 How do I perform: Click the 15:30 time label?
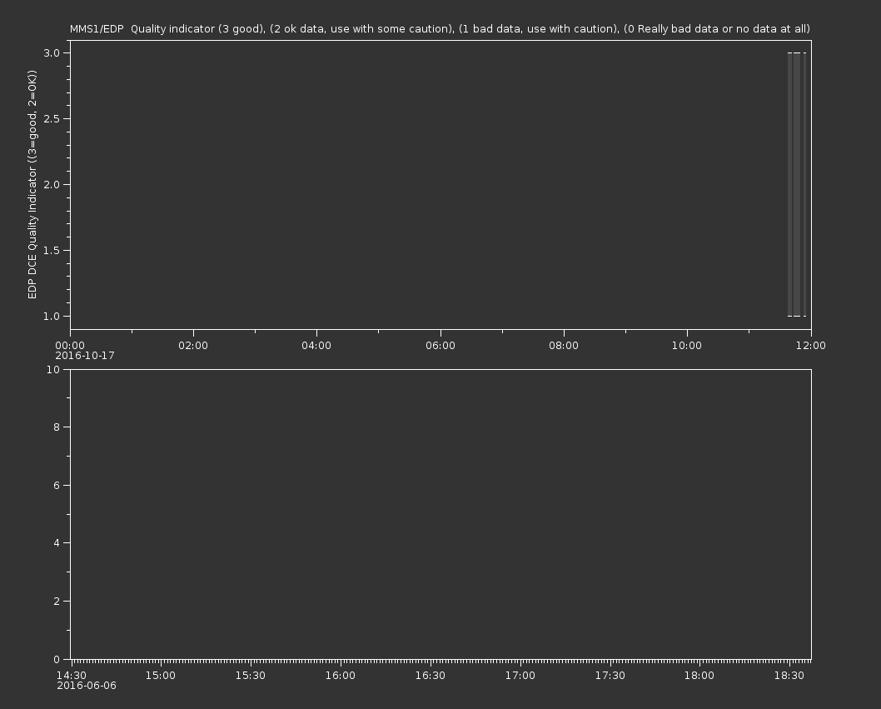(251, 676)
